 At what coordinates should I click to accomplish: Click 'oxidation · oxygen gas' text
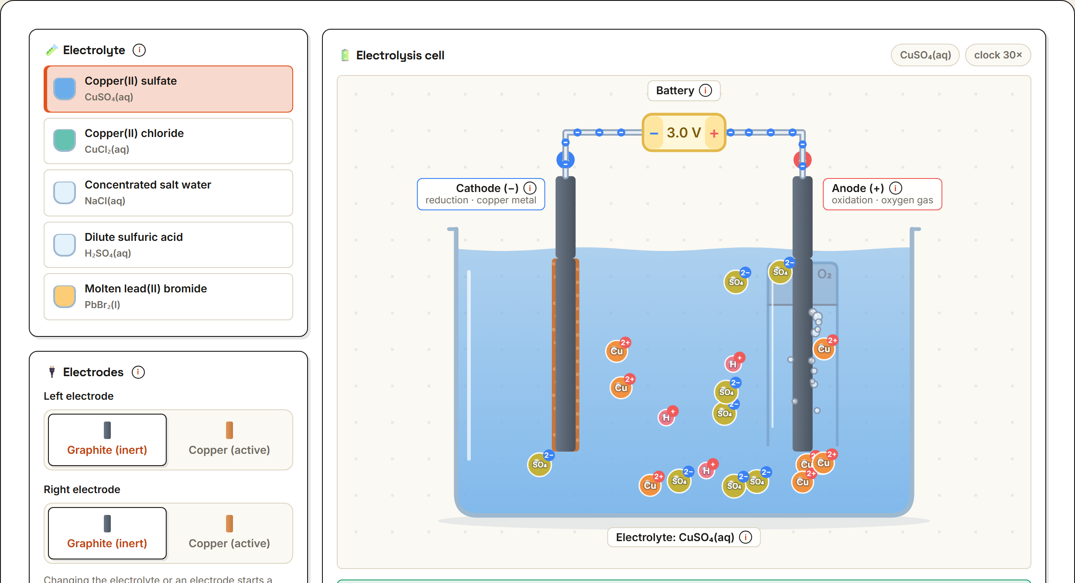click(882, 200)
